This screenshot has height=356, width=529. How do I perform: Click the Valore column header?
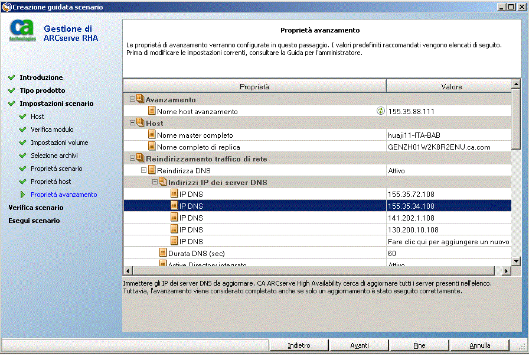[x=449, y=86]
